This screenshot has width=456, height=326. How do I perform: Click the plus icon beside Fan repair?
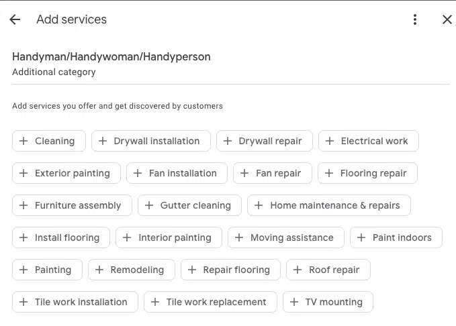244,173
